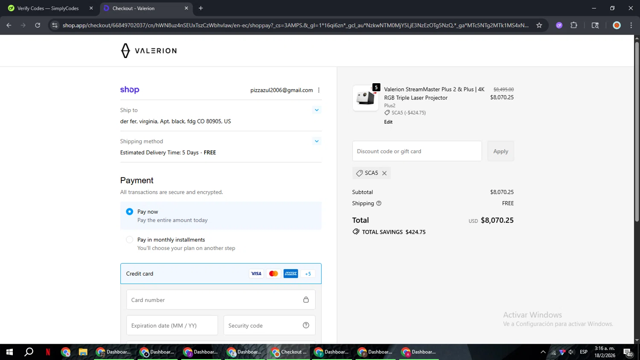Focus the Expiration date field
The width and height of the screenshot is (640, 360).
172,325
